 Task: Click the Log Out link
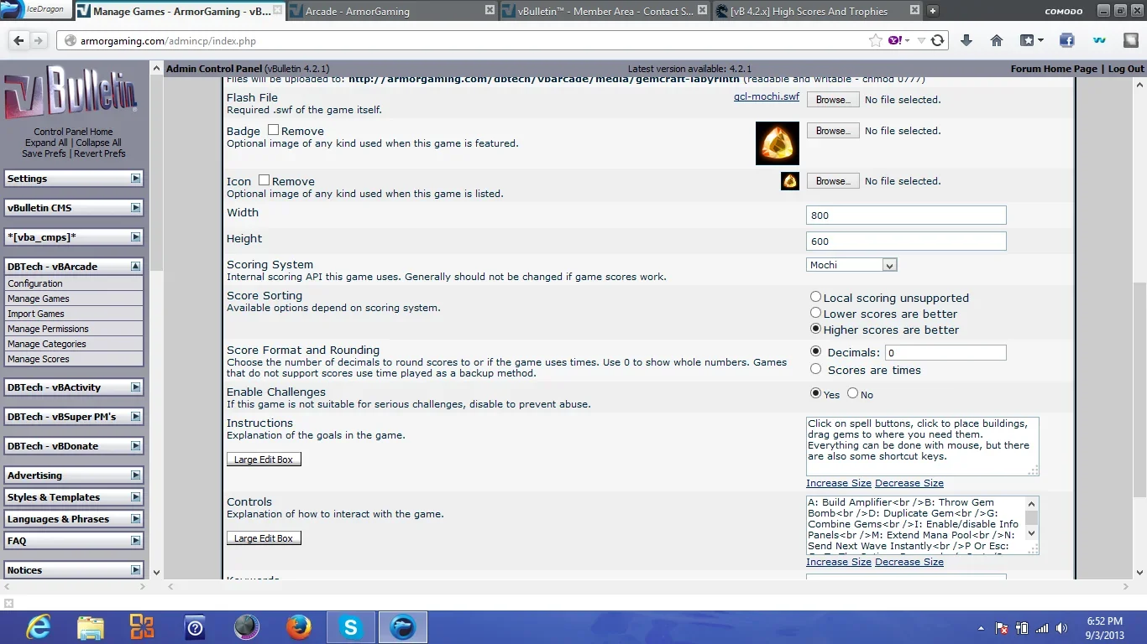pos(1126,69)
